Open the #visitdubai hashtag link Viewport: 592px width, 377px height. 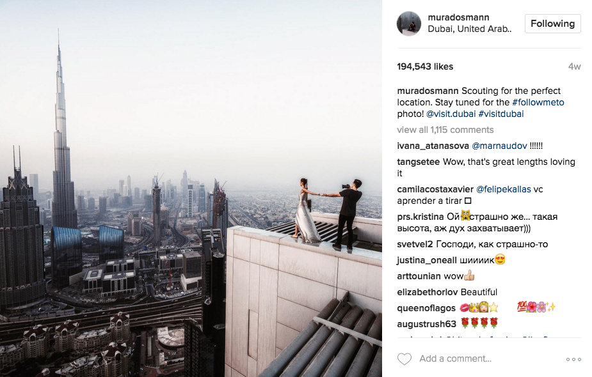501,114
